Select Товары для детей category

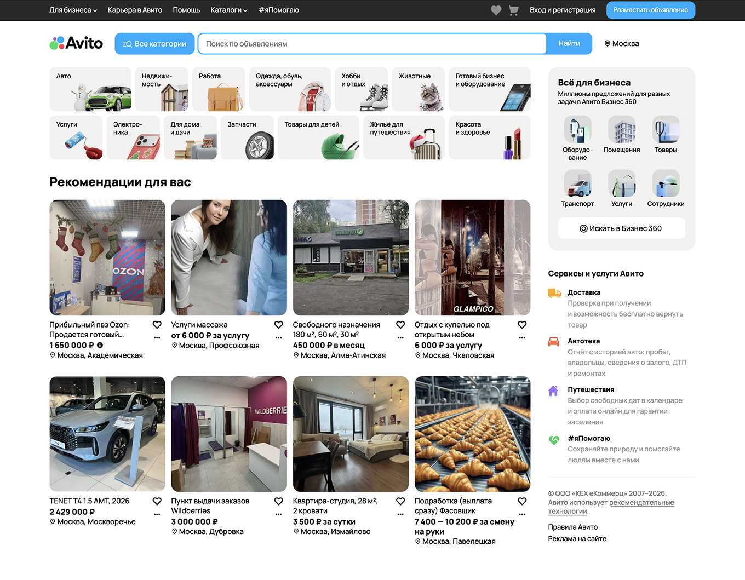pyautogui.click(x=318, y=137)
